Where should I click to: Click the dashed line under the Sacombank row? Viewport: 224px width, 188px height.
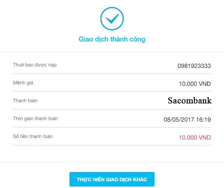[112, 109]
